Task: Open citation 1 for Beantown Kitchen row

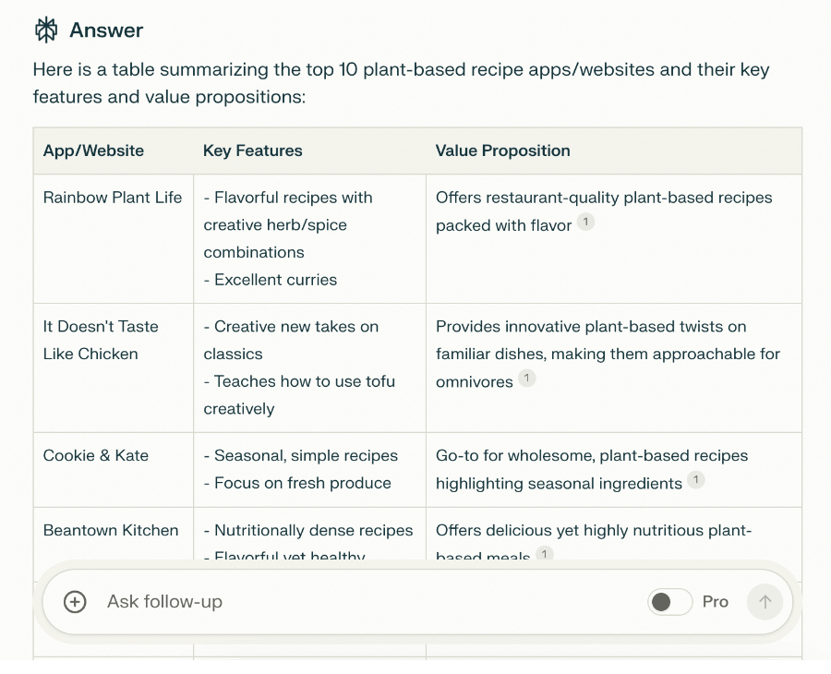Action: (545, 554)
